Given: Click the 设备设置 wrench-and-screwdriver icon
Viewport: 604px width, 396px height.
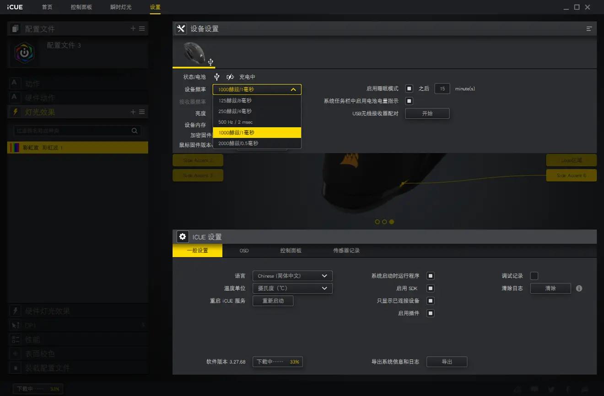Looking at the screenshot, I should click(181, 28).
